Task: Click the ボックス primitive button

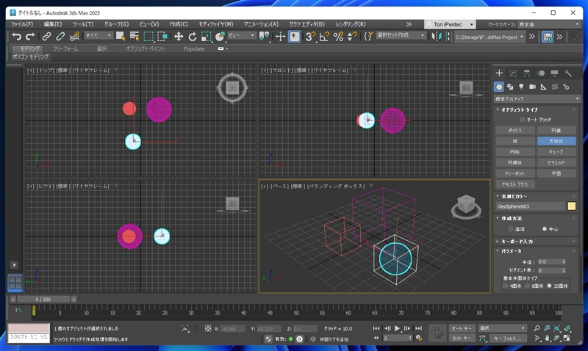Action: click(515, 131)
